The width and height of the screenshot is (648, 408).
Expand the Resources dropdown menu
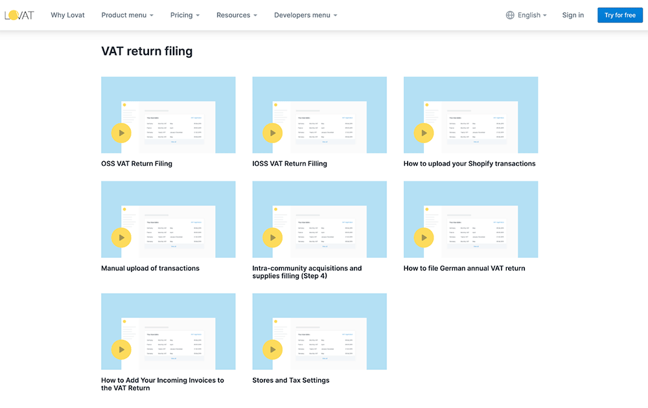pos(237,15)
